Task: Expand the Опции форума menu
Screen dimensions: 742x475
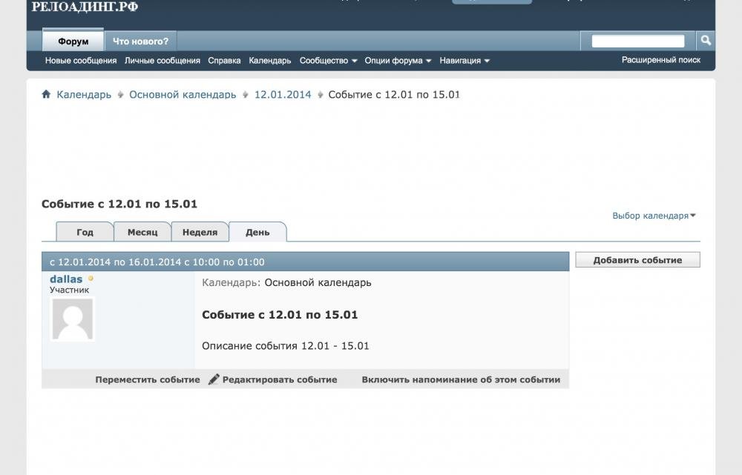Action: tap(398, 61)
